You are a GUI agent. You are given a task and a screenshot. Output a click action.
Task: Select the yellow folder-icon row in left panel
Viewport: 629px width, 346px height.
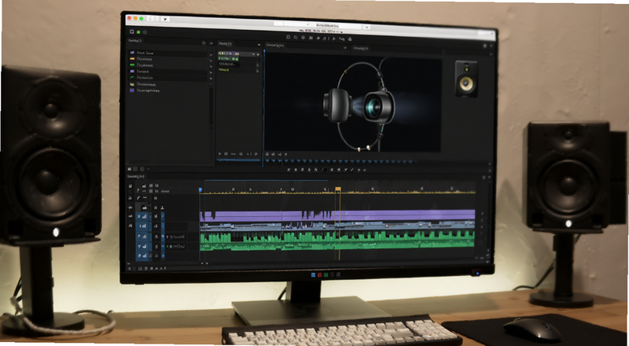coord(168,84)
